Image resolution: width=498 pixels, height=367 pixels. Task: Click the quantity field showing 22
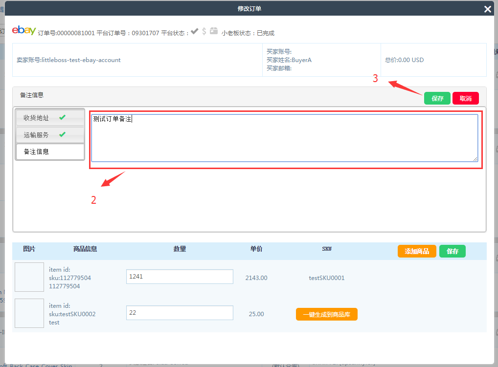pyautogui.click(x=180, y=313)
